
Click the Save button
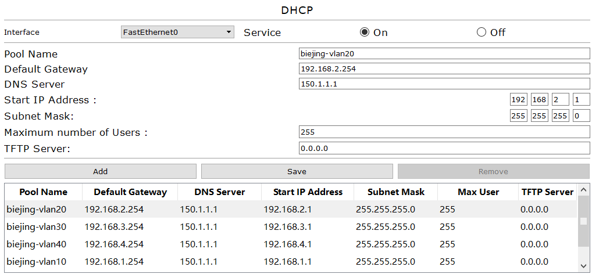[297, 171]
